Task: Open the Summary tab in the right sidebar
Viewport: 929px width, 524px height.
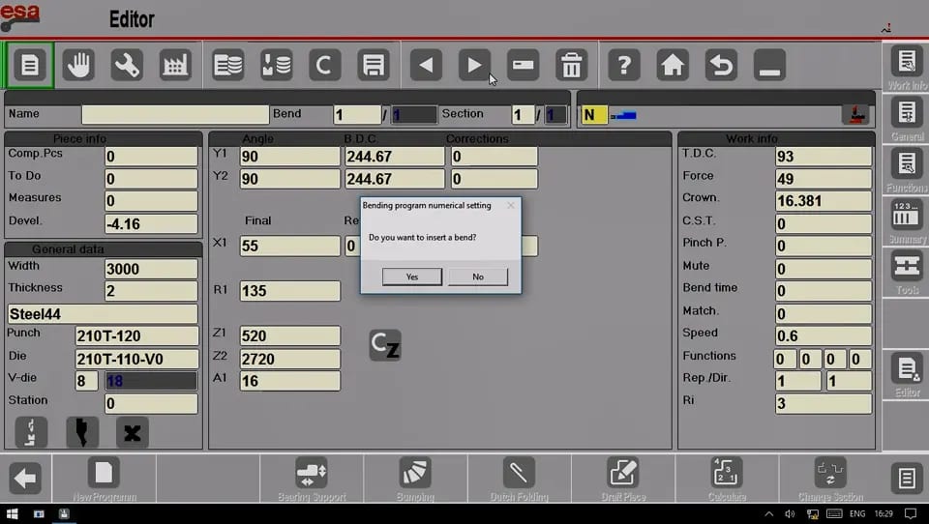Action: 907,221
